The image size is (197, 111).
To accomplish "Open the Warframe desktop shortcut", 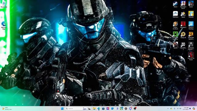I will coord(175,14).
